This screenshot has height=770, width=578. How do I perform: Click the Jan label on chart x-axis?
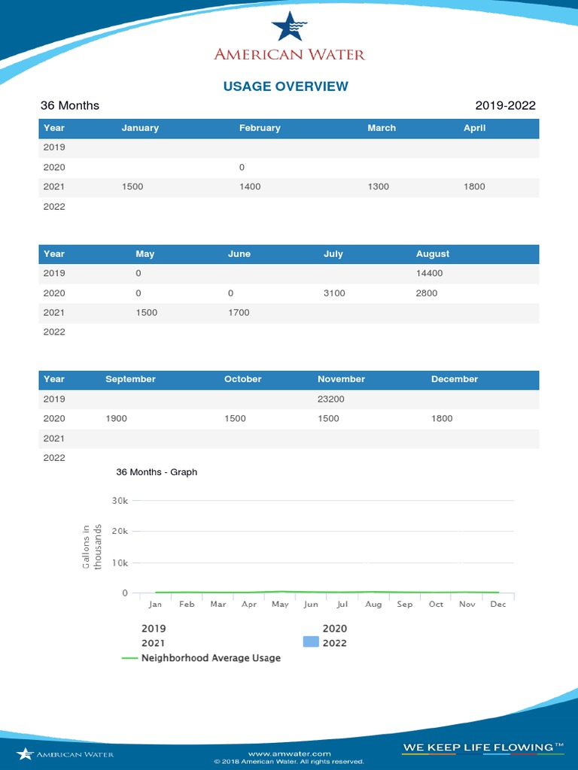tap(155, 605)
